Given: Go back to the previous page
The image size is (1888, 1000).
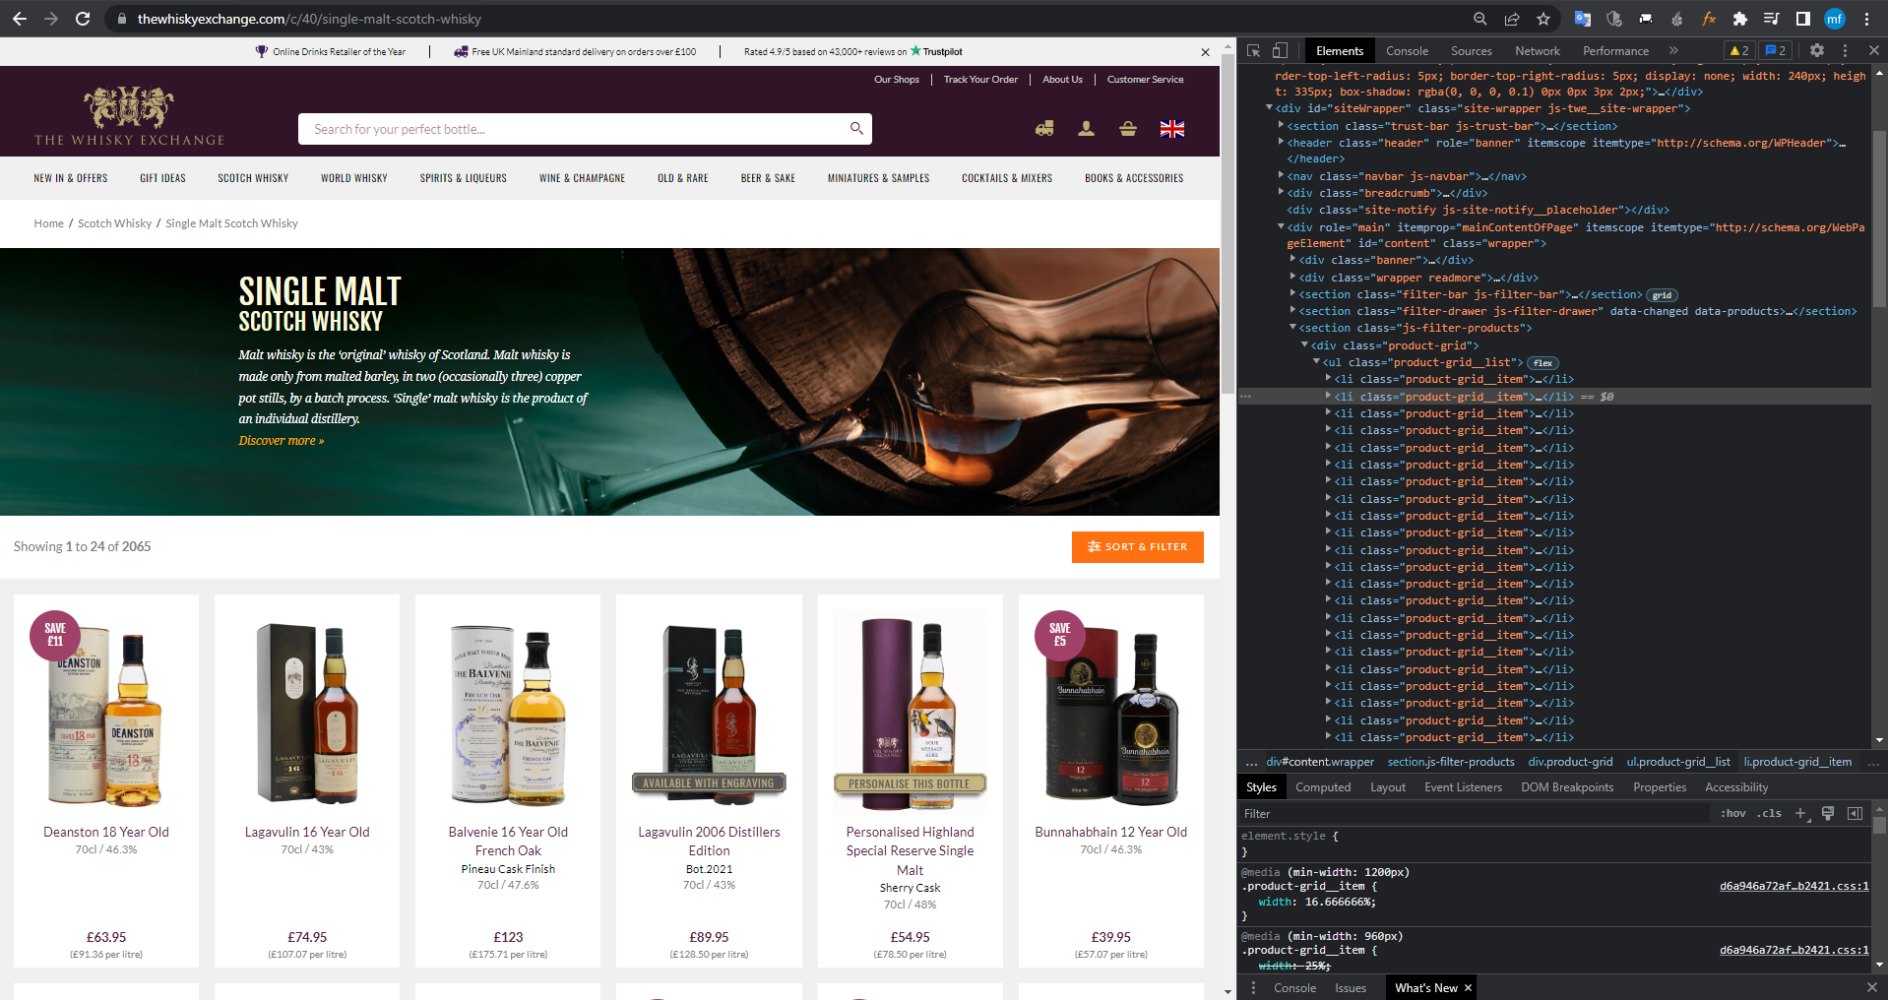Looking at the screenshot, I should 20,19.
